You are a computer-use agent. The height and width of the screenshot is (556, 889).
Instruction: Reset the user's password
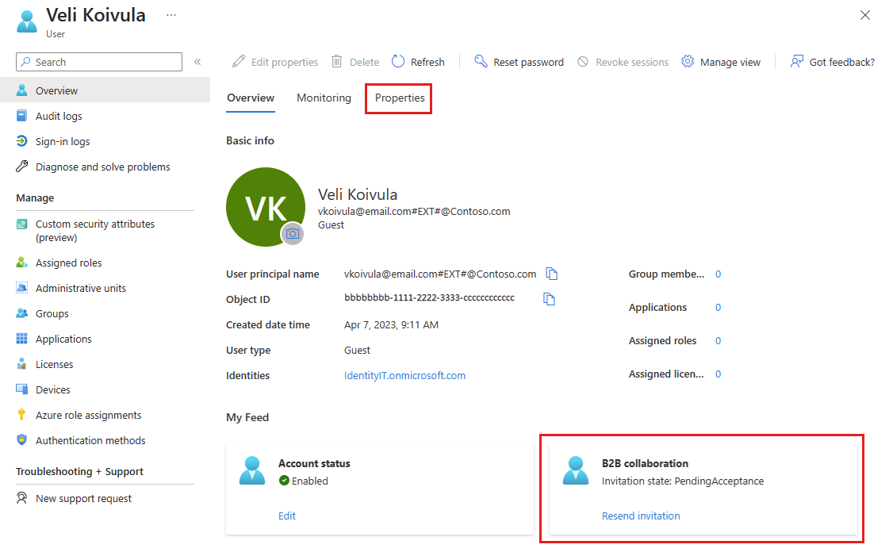pos(519,61)
